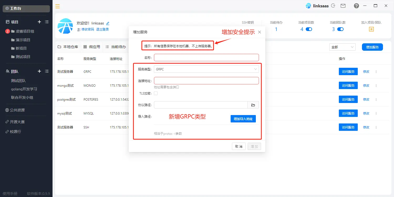Click 增加 submit button in dialog
The width and height of the screenshot is (394, 197).
254,146
